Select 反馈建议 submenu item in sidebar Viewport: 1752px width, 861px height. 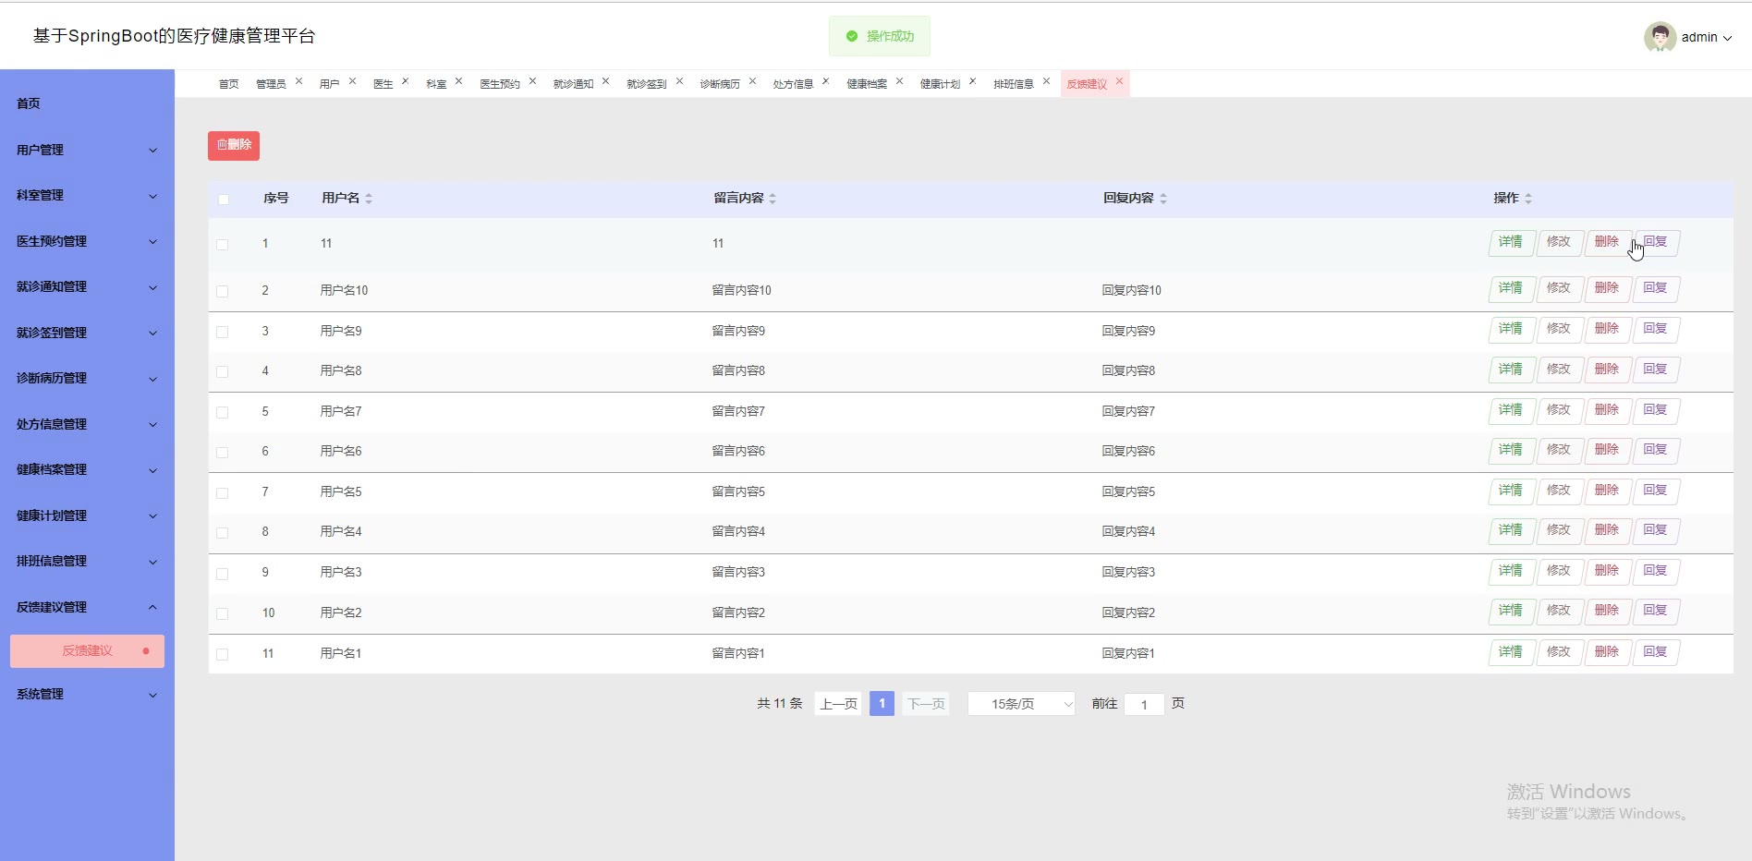coord(87,651)
